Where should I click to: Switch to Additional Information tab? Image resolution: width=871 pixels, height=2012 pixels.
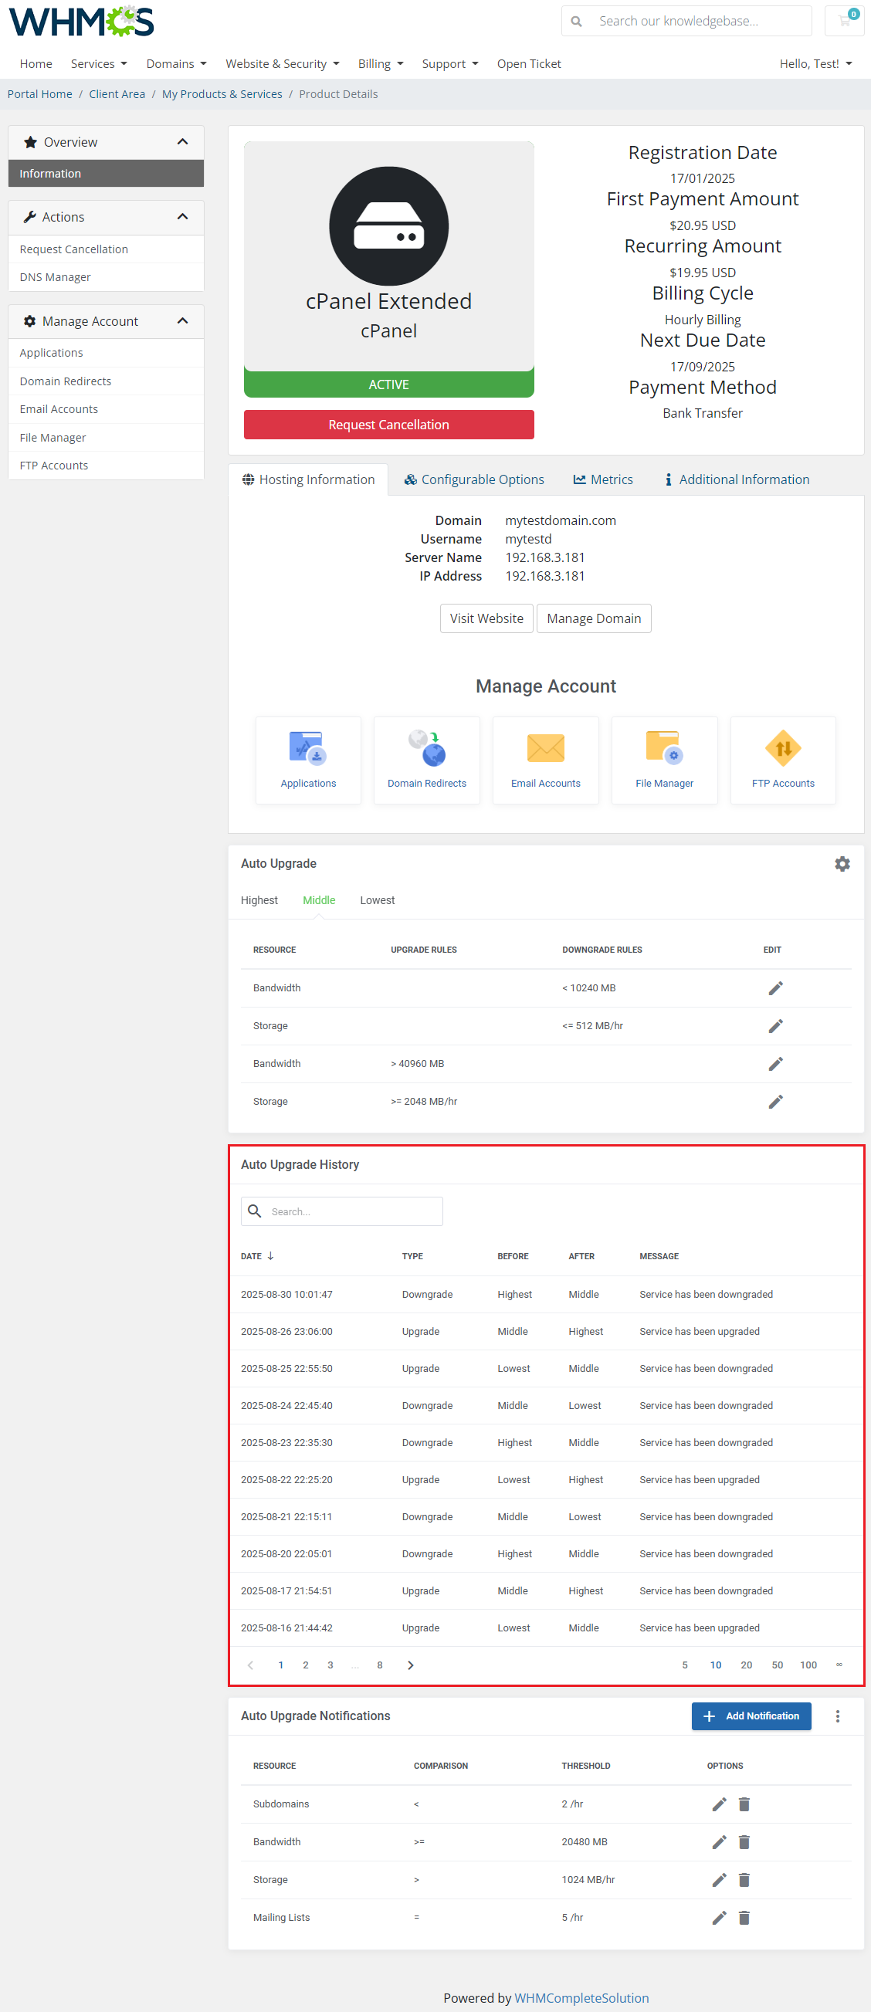pos(737,479)
